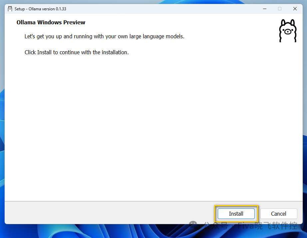
Task: Click the 'Let's get you up and running' text
Action: pyautogui.click(x=104, y=37)
